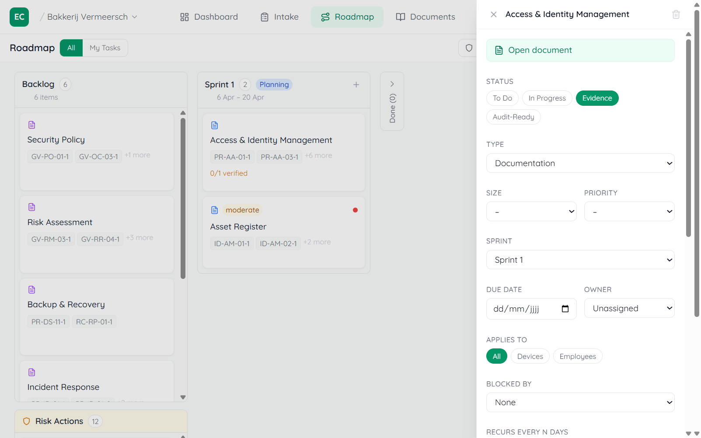Screen dimensions: 701x438
Task: Click the EC logo icon
Action: [19, 17]
